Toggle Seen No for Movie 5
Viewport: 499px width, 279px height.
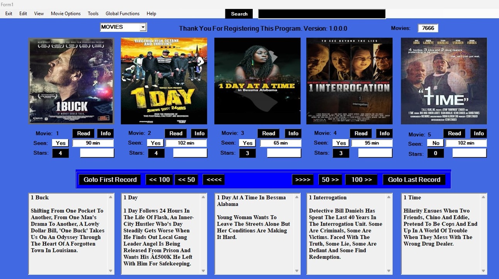[436, 143]
